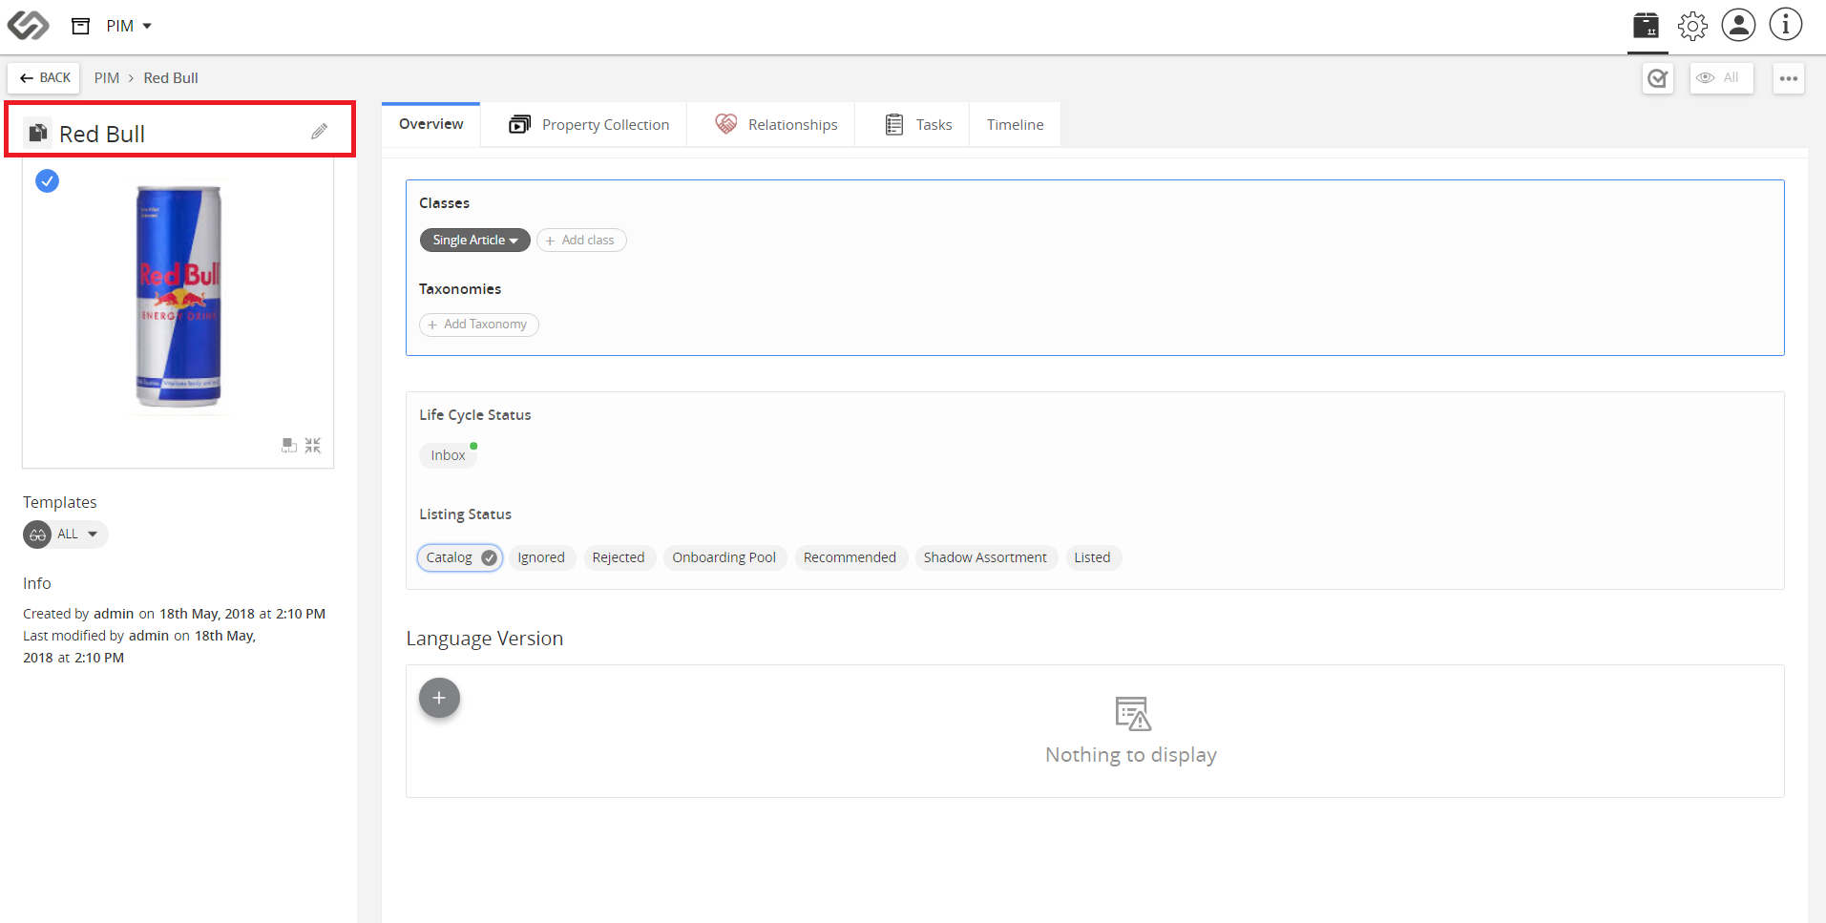Click the approval check circle icon
The height and width of the screenshot is (923, 1826).
1658,78
